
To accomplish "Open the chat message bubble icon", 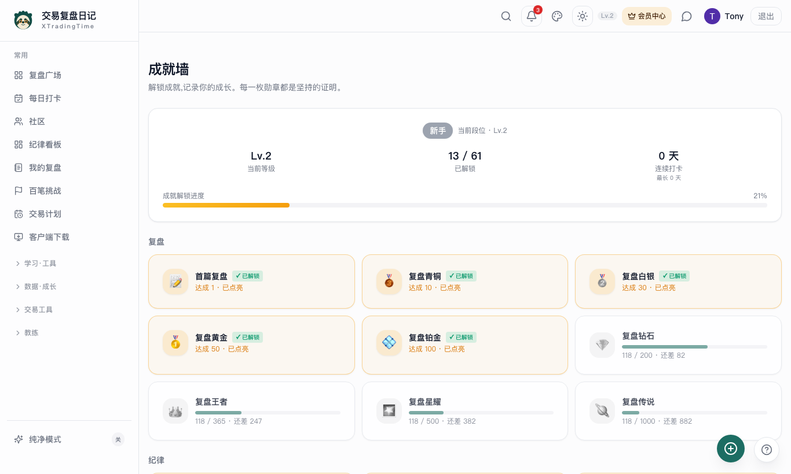I will pyautogui.click(x=687, y=16).
